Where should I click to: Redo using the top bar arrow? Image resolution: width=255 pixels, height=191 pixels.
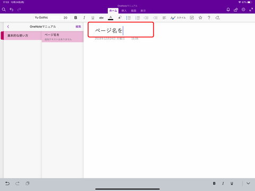coord(19,10)
